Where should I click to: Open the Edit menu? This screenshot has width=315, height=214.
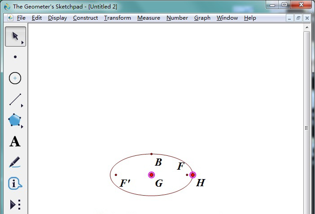point(37,18)
